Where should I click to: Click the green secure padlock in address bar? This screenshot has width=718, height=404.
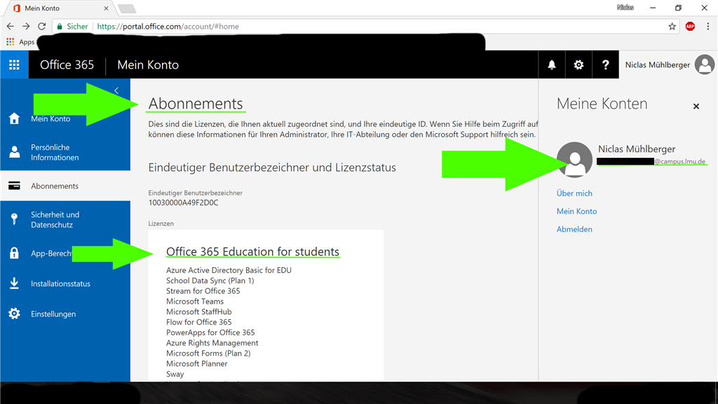[60, 27]
